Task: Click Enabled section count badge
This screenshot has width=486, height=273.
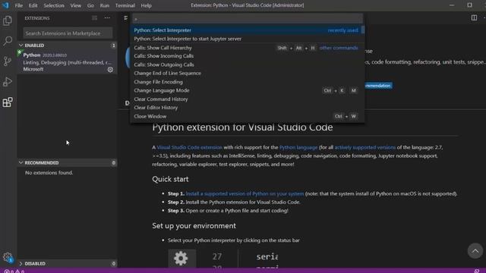Action: tap(113, 45)
